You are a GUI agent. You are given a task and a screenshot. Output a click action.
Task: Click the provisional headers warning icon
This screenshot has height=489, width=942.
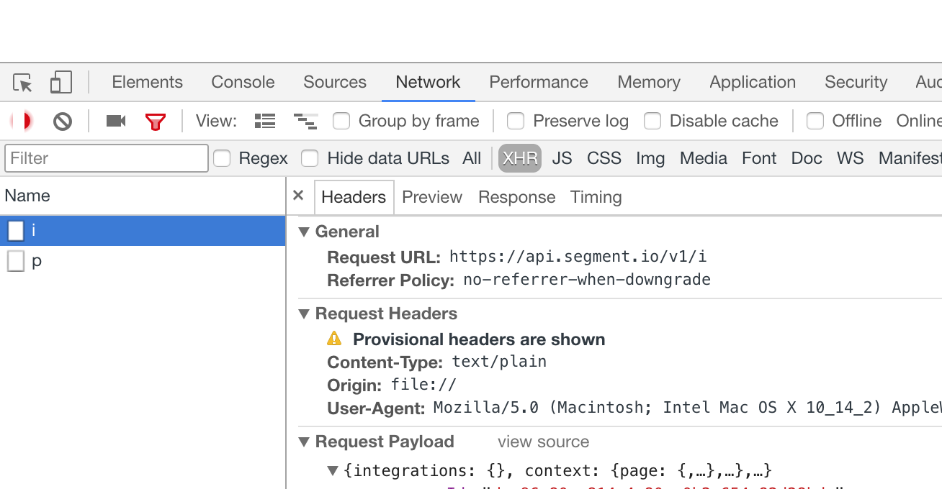334,339
